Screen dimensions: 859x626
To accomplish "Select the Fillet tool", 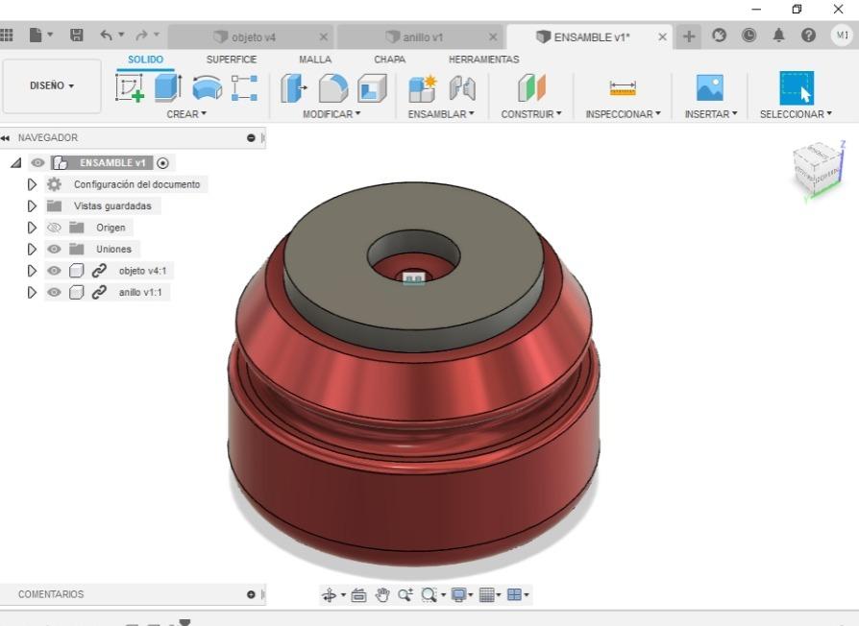I will coord(333,88).
